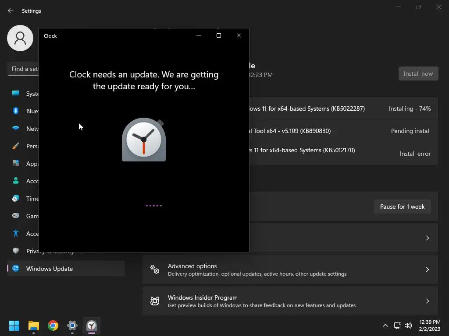Open the Apps icon in Settings sidebar
The height and width of the screenshot is (336, 449).
point(16,164)
